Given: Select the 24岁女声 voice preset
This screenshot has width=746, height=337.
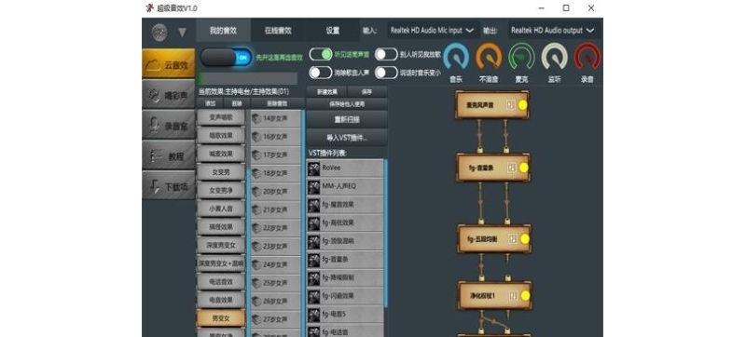Looking at the screenshot, I should 276,265.
